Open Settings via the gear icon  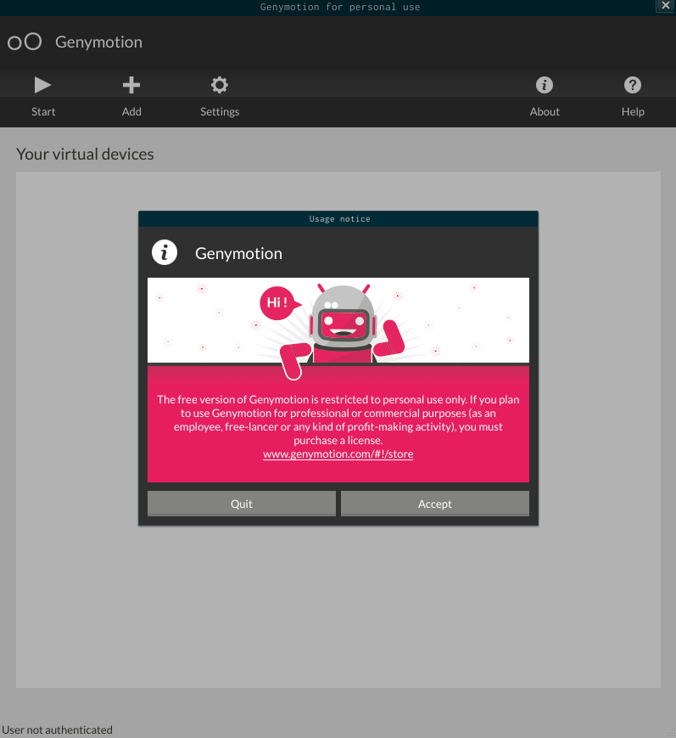(x=220, y=85)
